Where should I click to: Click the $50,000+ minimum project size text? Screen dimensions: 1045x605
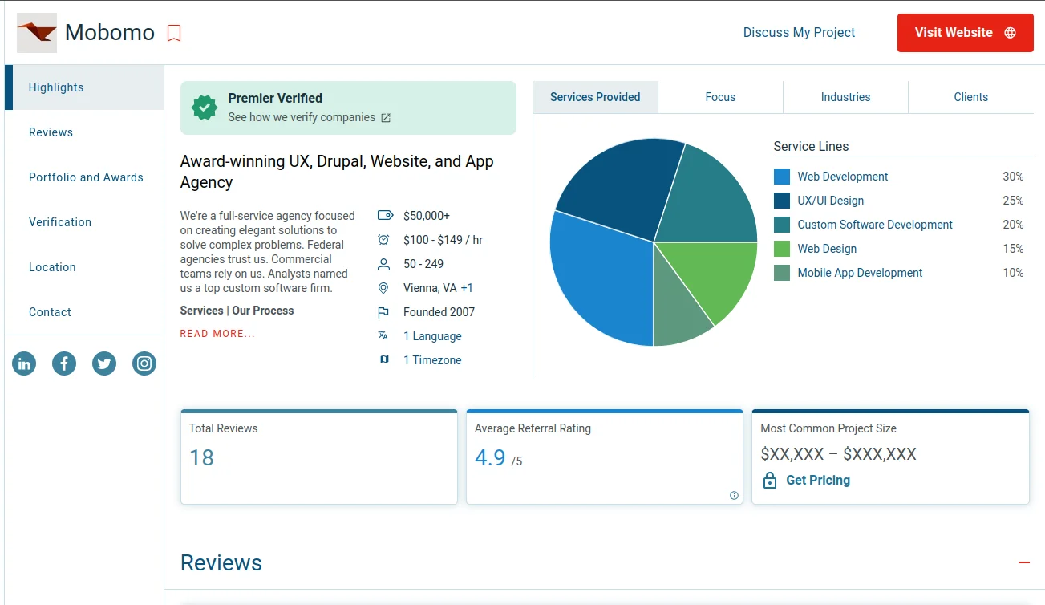coord(427,216)
